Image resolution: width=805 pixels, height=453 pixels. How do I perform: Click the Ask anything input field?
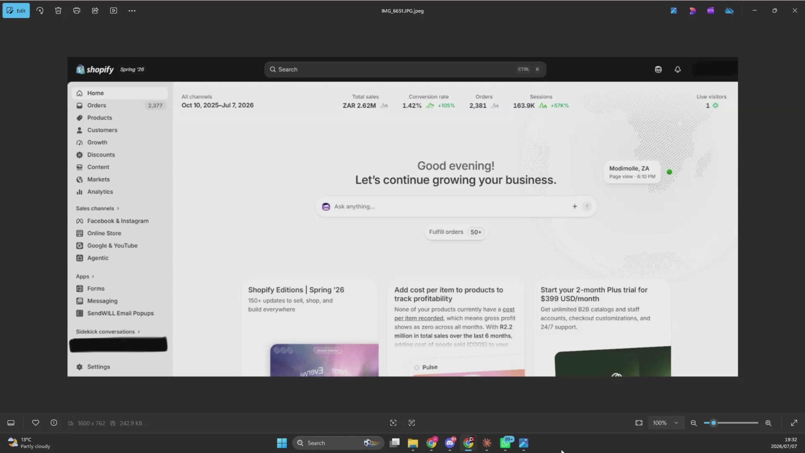[x=456, y=207]
